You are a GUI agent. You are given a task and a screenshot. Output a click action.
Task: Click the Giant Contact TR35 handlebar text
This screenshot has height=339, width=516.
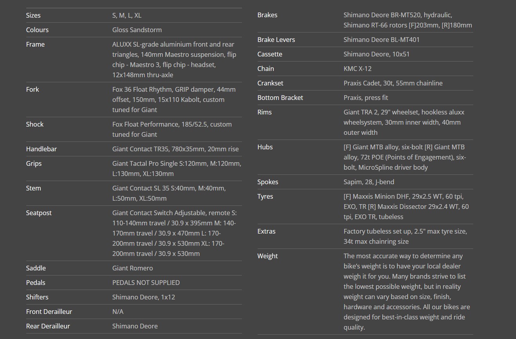(x=175, y=149)
